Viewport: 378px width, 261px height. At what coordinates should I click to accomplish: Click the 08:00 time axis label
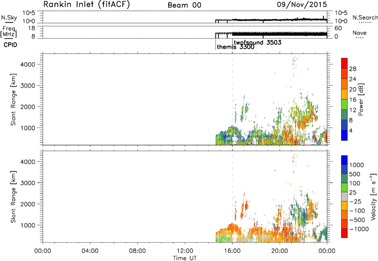[x=137, y=251]
